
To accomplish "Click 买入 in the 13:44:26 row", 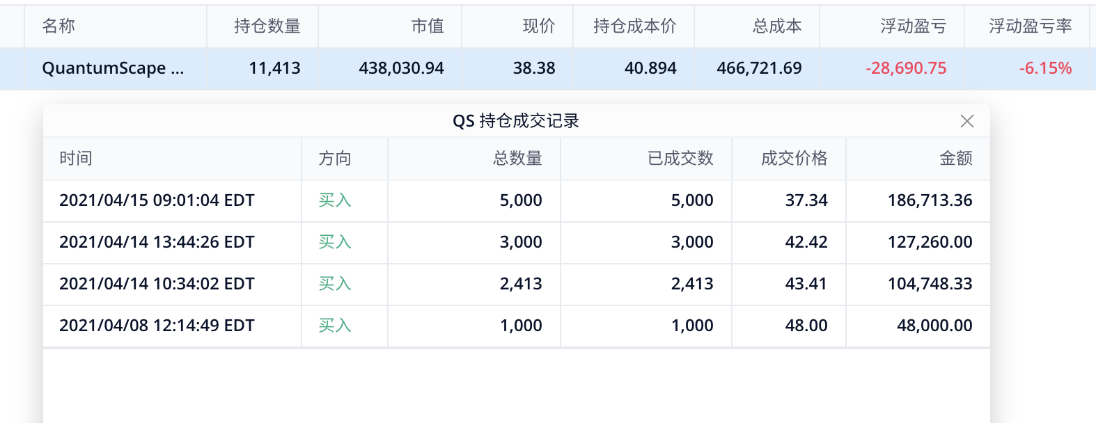I will pos(335,242).
